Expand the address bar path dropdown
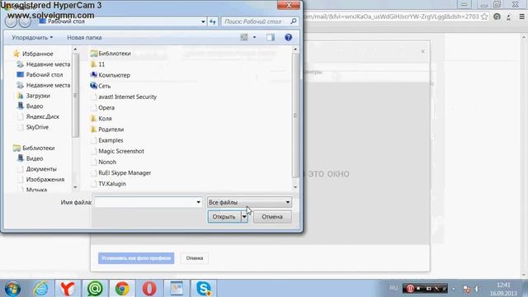The image size is (528, 297). (x=203, y=21)
